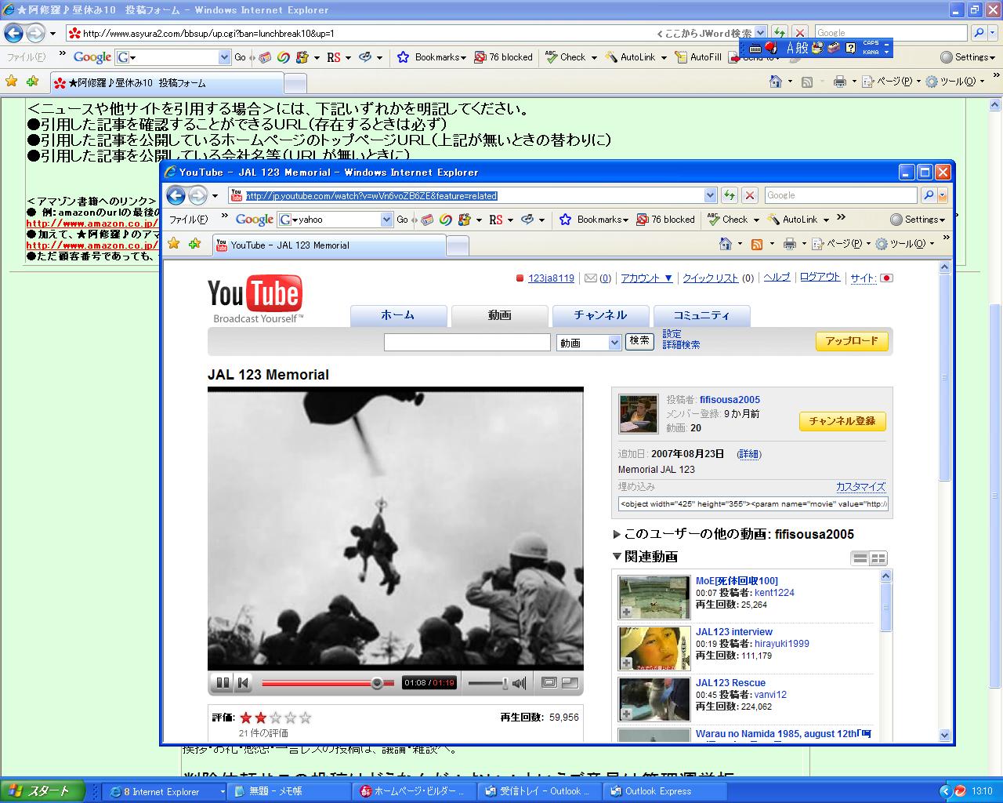Open the JAL123 Rescue video thumbnail
This screenshot has height=803, width=1003.
(654, 699)
